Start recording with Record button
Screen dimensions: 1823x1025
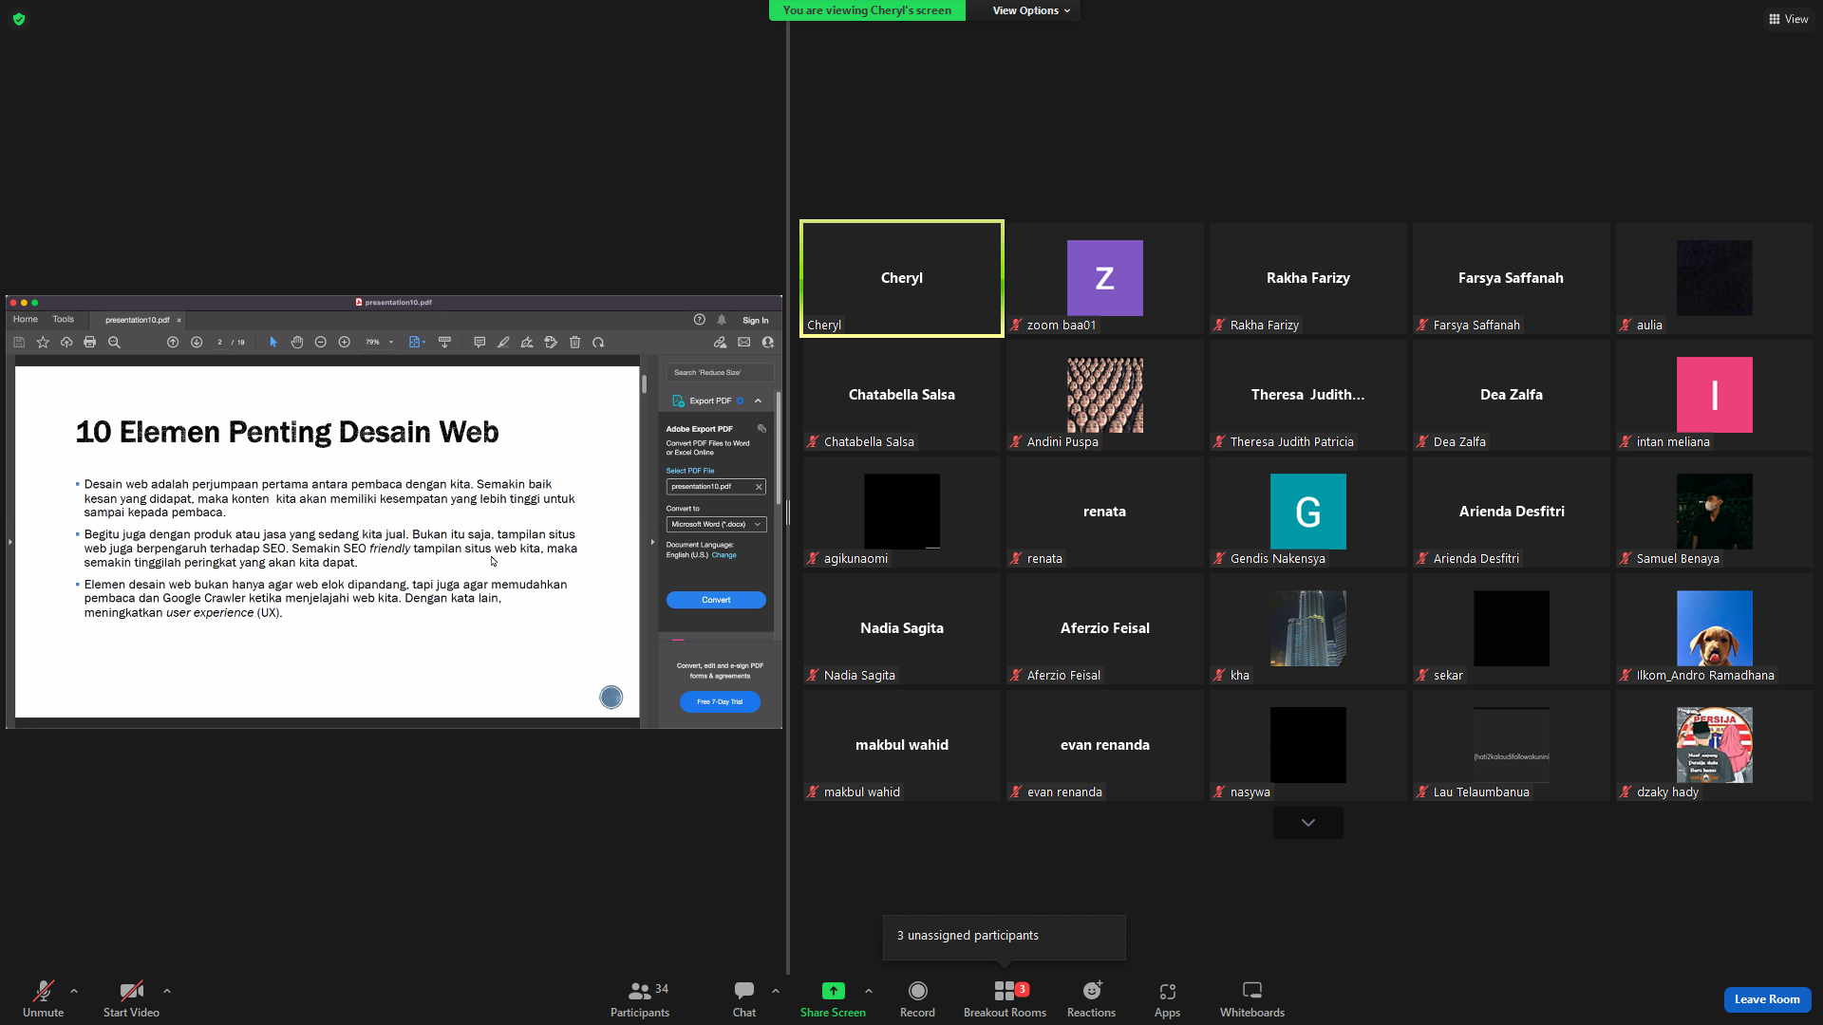click(917, 998)
